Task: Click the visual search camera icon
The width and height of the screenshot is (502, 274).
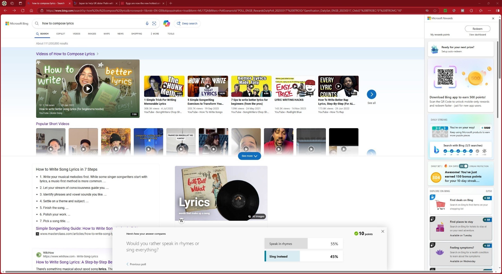Action: pos(154,23)
